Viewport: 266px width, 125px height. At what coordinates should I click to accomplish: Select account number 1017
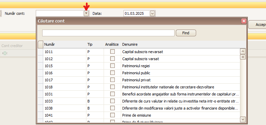[64, 80]
